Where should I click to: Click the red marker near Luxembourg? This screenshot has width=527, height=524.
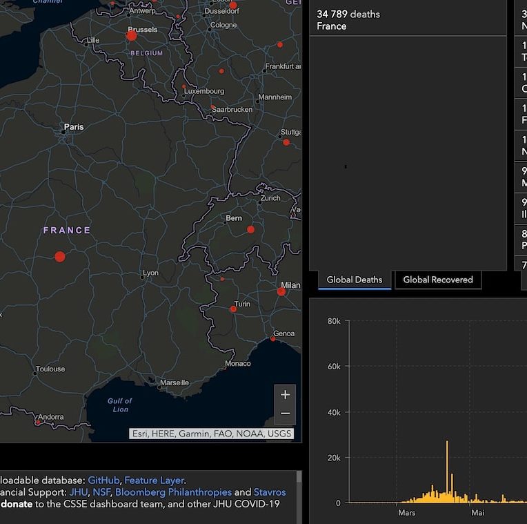(183, 86)
